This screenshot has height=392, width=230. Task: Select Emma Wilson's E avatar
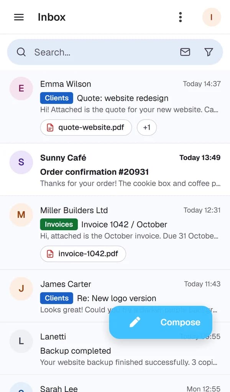[x=21, y=89]
